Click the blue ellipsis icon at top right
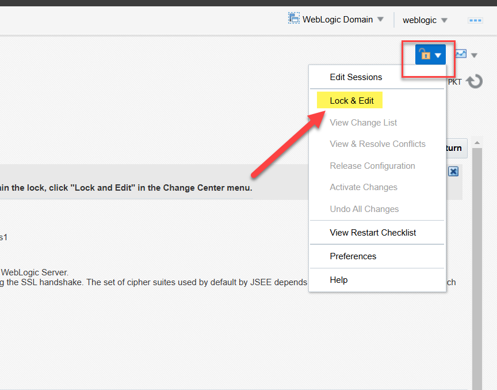 (x=476, y=20)
